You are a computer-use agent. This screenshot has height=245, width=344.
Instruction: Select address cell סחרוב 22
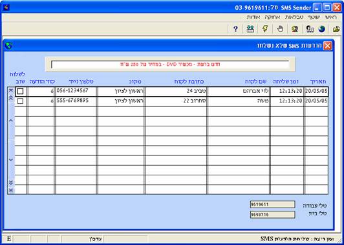(x=176, y=101)
